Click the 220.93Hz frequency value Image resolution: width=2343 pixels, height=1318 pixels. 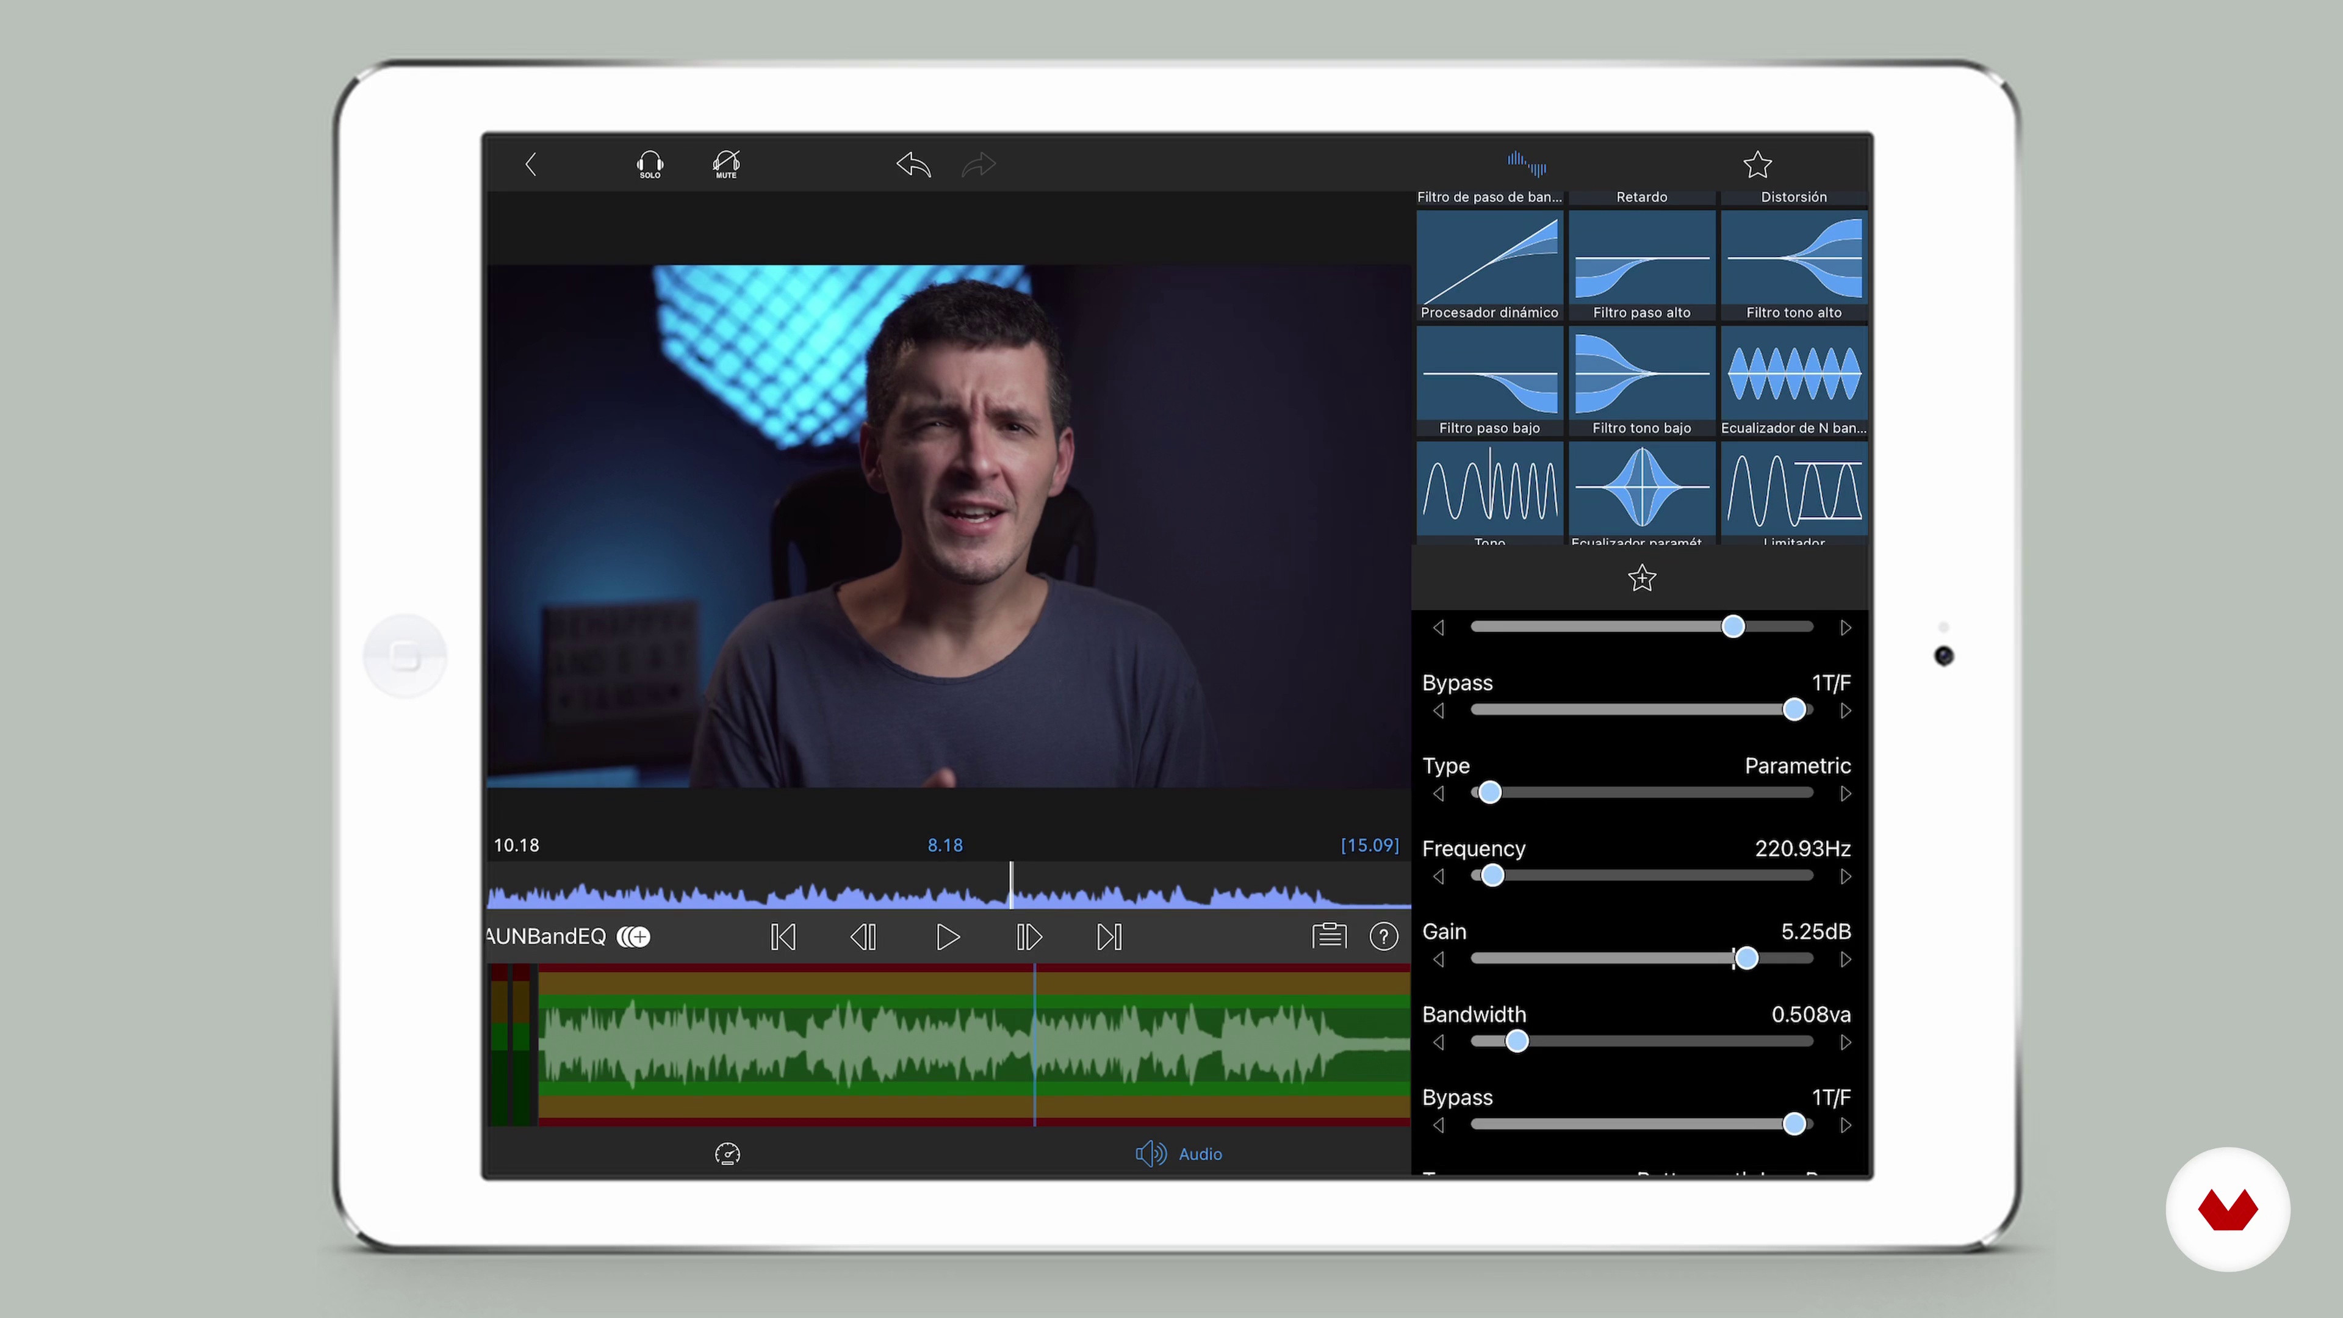point(1803,849)
